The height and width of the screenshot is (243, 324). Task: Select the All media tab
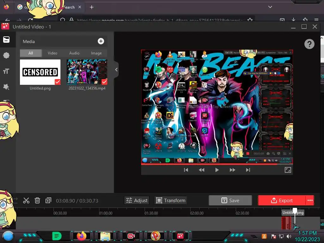(x=31, y=53)
